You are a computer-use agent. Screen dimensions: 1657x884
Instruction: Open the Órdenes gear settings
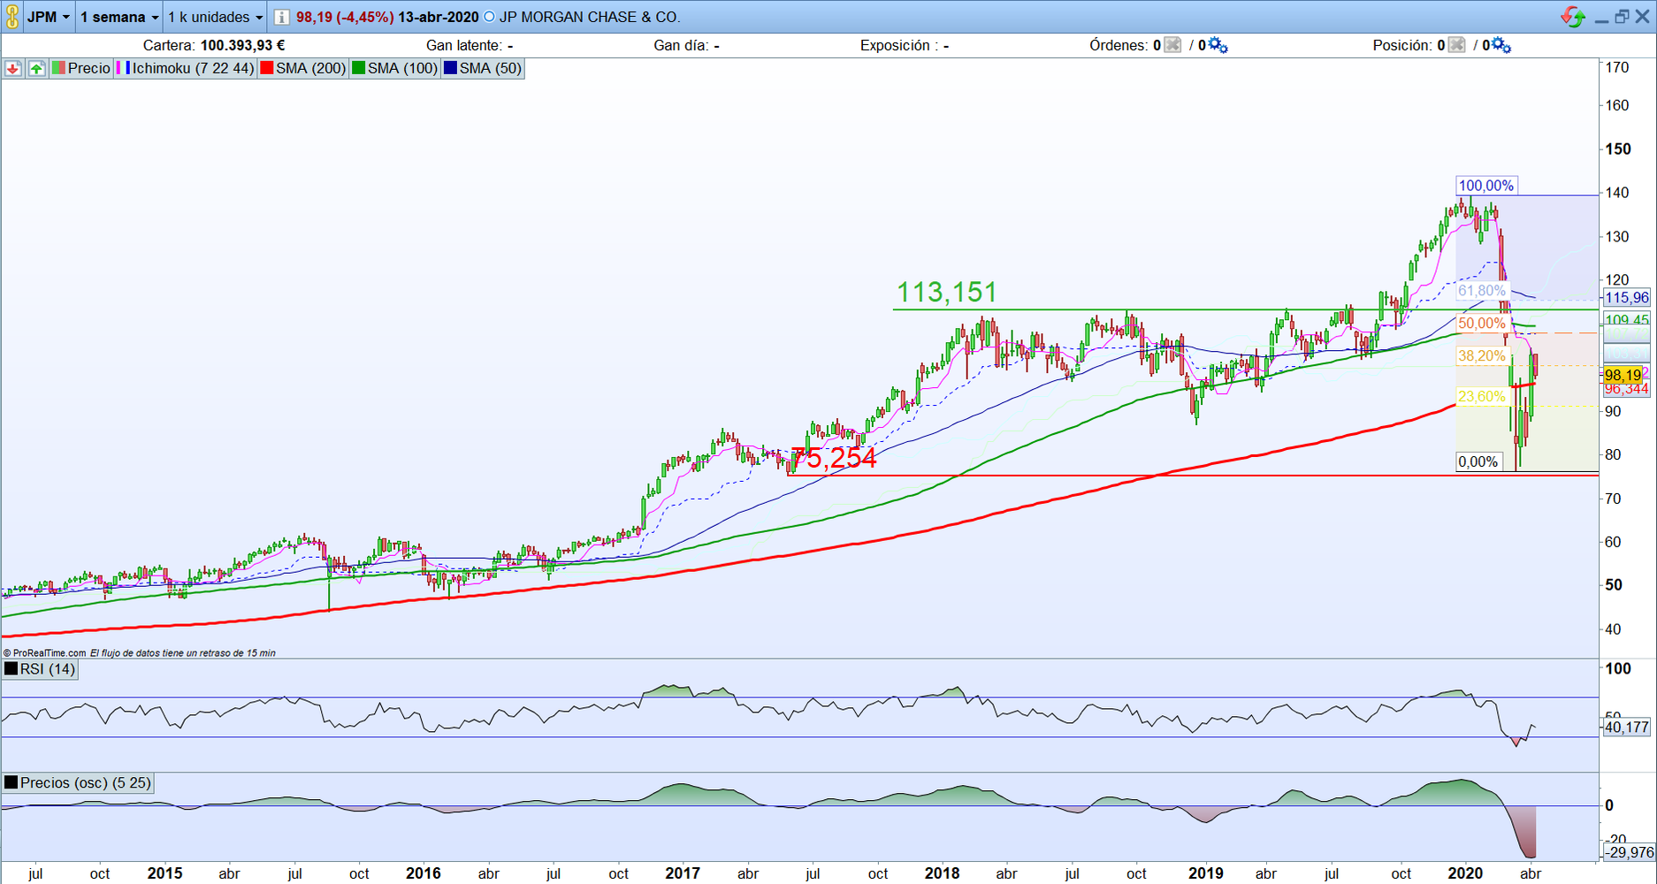point(1218,45)
